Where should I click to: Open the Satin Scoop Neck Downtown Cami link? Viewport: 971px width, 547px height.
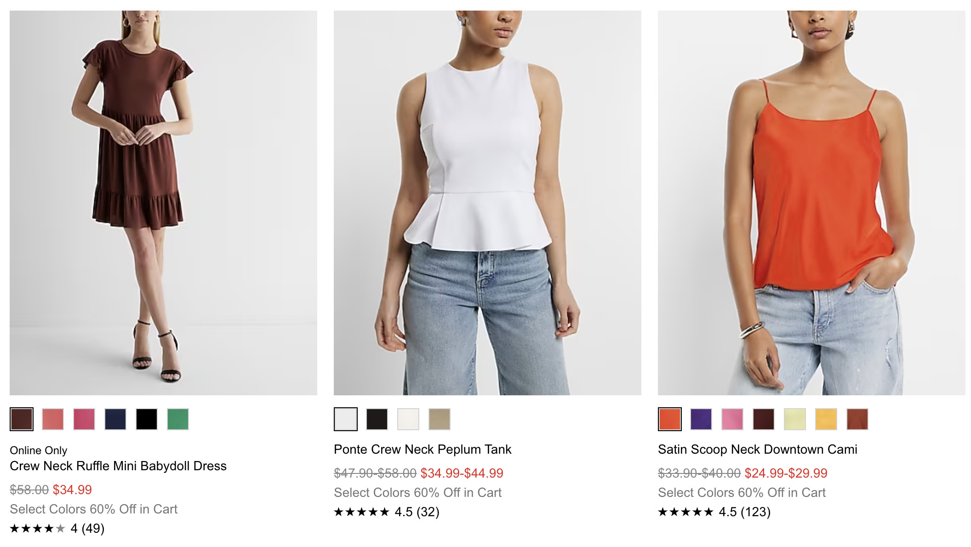click(757, 450)
